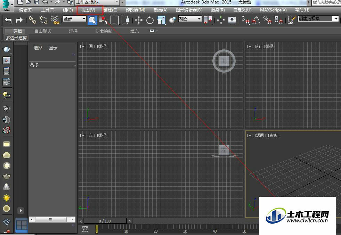Open the mini curve editor icon near timeline
The width and height of the screenshot is (341, 235).
point(85,229)
